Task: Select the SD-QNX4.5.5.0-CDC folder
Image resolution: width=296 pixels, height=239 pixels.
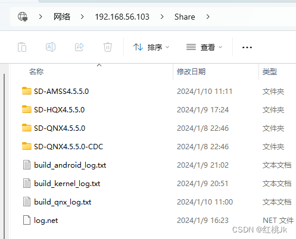Action: pos(68,146)
